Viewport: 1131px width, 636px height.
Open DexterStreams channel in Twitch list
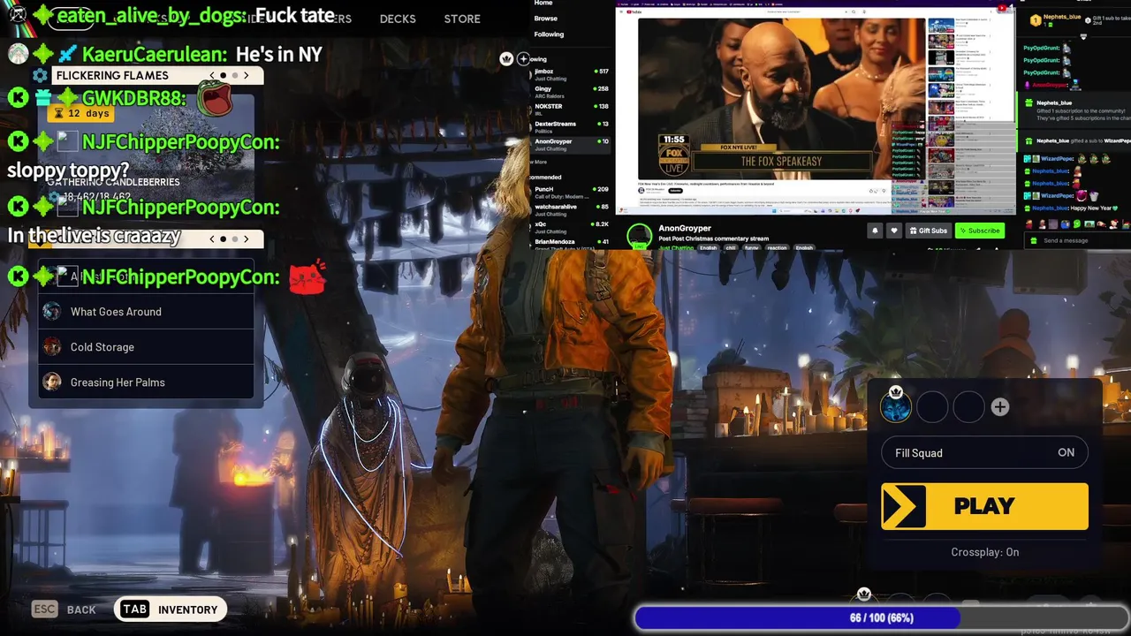point(572,127)
